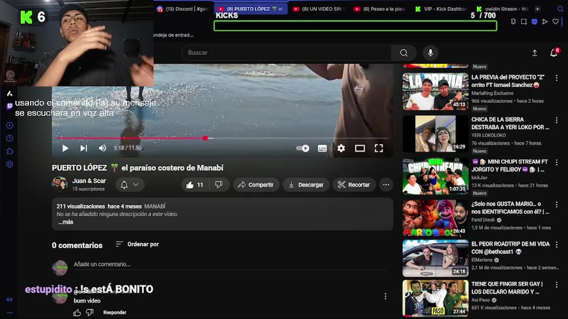This screenshot has height=319, width=568.
Task: Open the browser tab search icon
Action: tap(560, 9)
